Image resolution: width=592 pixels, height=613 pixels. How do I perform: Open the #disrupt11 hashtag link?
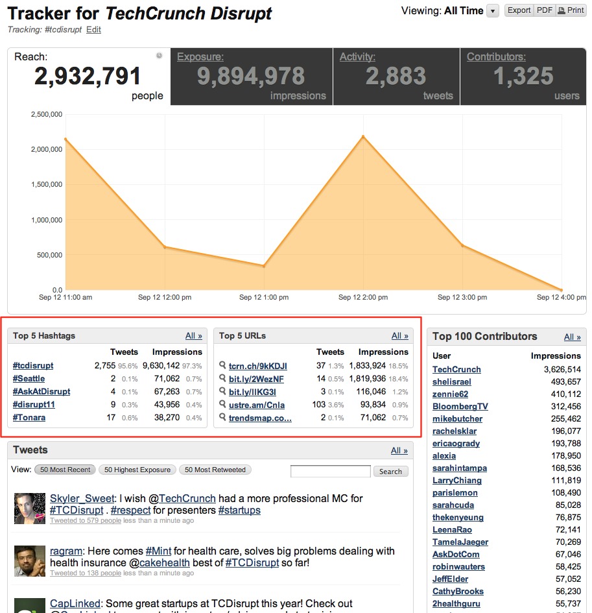pyautogui.click(x=34, y=404)
